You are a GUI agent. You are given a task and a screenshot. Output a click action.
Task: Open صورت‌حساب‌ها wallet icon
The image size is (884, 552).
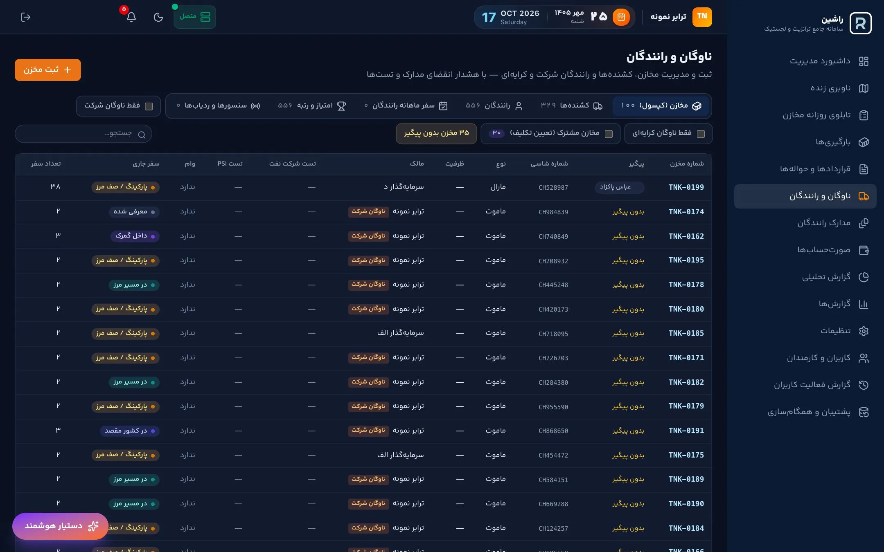coord(864,250)
